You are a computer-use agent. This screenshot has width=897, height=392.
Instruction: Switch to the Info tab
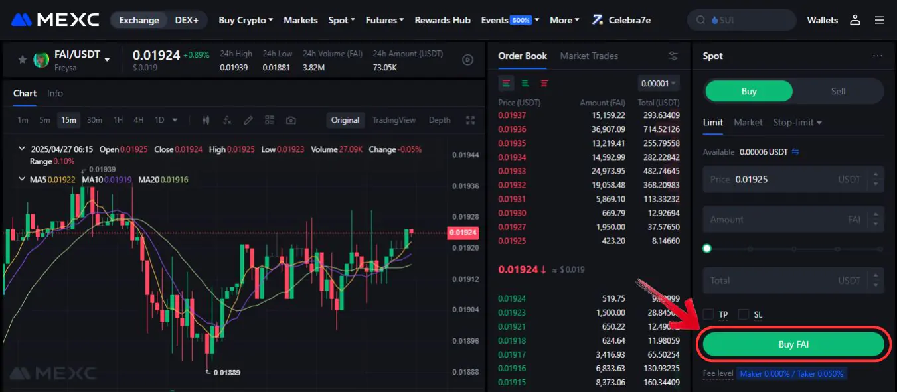point(55,94)
